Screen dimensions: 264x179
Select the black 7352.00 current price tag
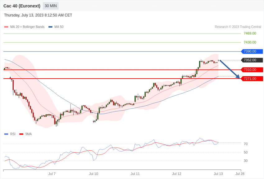click(252, 60)
